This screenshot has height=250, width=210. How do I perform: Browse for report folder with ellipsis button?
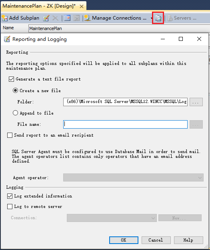click(x=196, y=102)
